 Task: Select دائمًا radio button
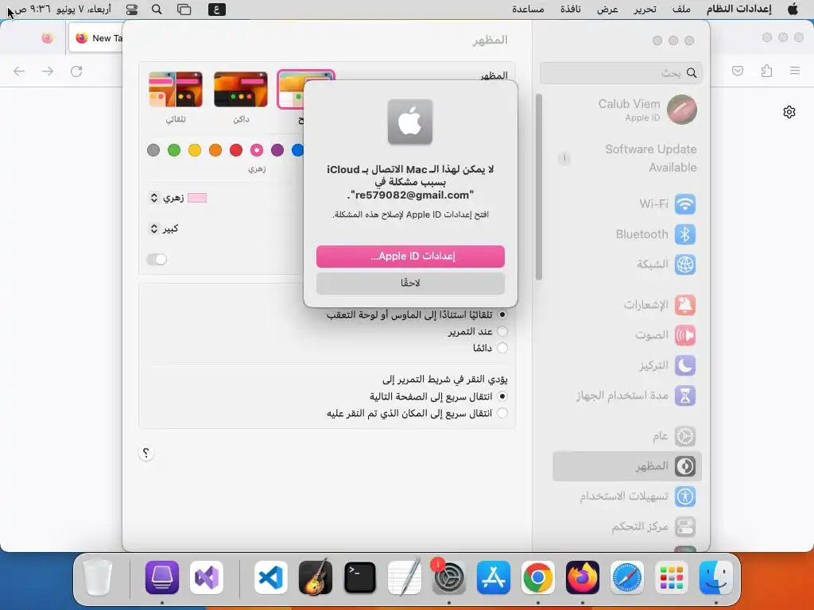point(502,348)
